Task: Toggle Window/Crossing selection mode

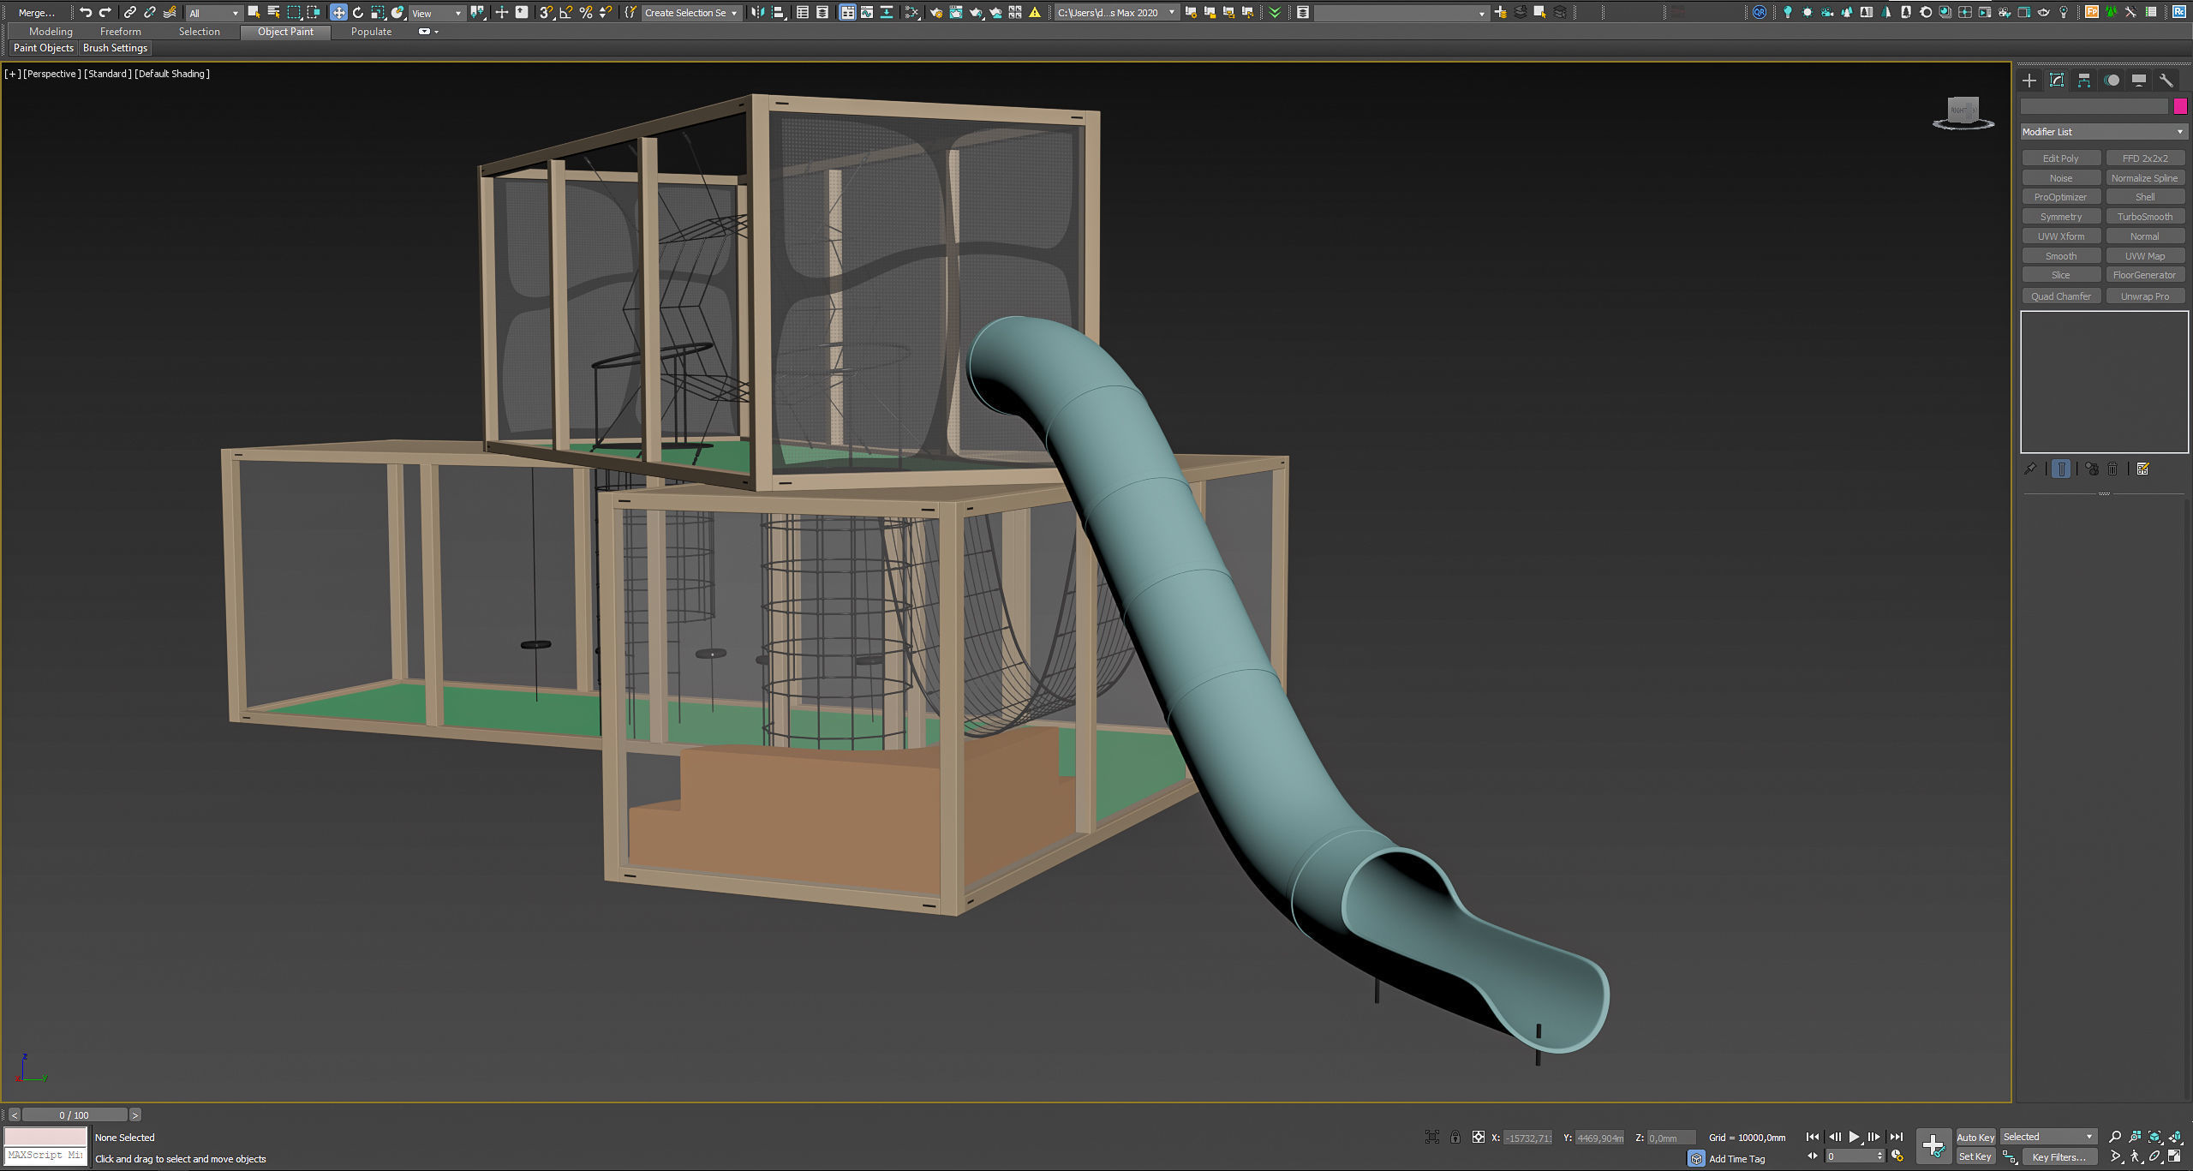Action: pyautogui.click(x=314, y=12)
